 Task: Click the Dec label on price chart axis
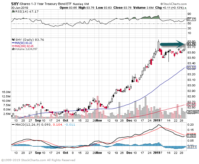(129, 120)
